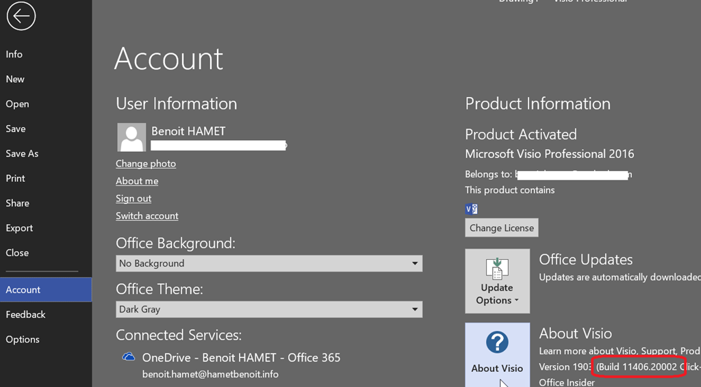
Task: Click the OneDrive cloud icon
Action: point(128,357)
